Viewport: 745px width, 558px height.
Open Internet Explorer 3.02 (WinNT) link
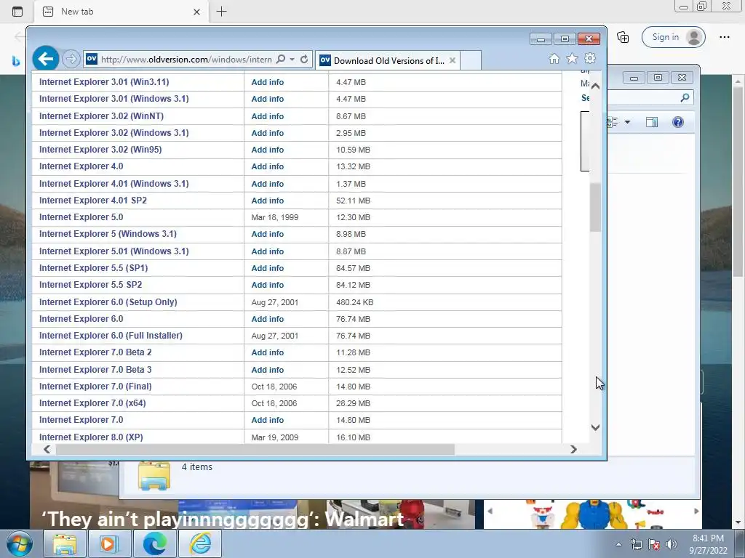101,116
